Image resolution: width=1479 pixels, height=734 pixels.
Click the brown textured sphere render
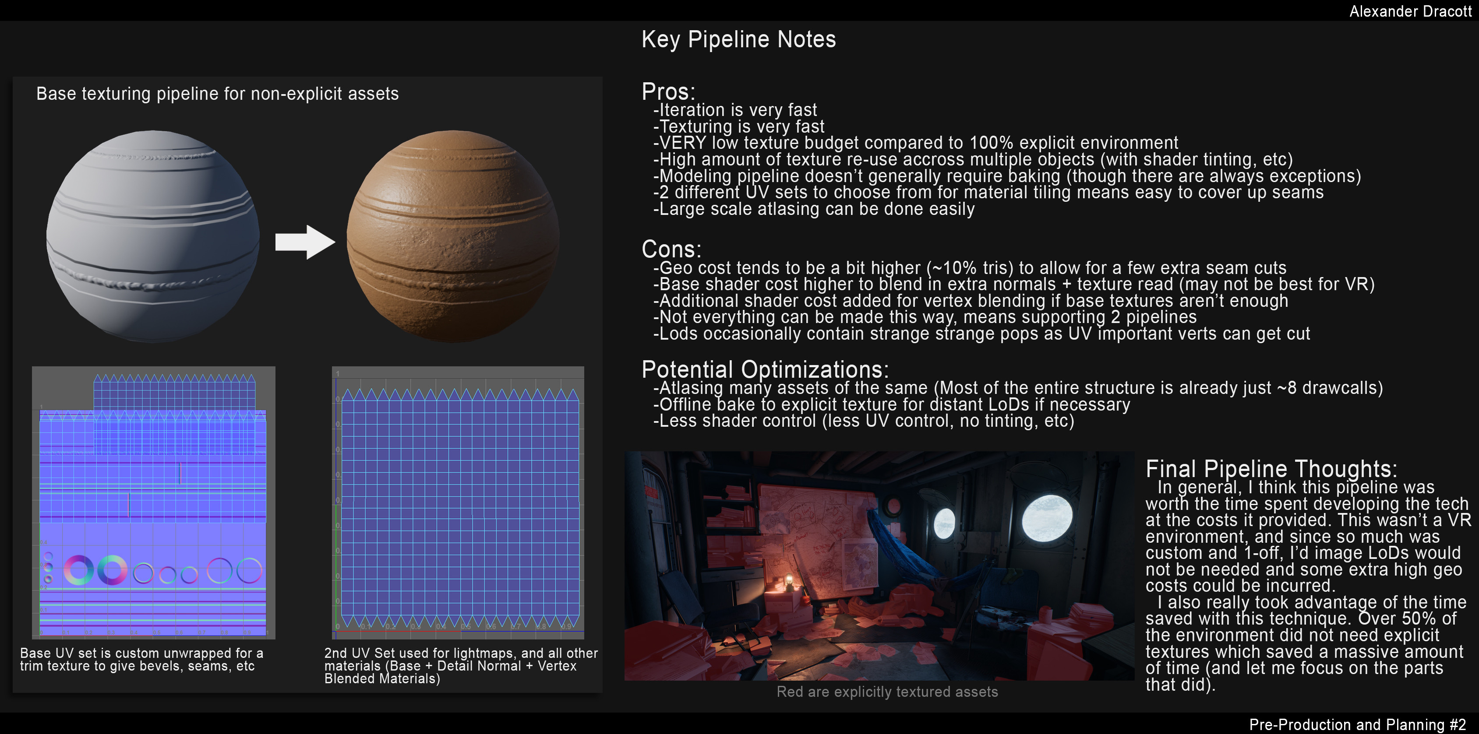453,236
